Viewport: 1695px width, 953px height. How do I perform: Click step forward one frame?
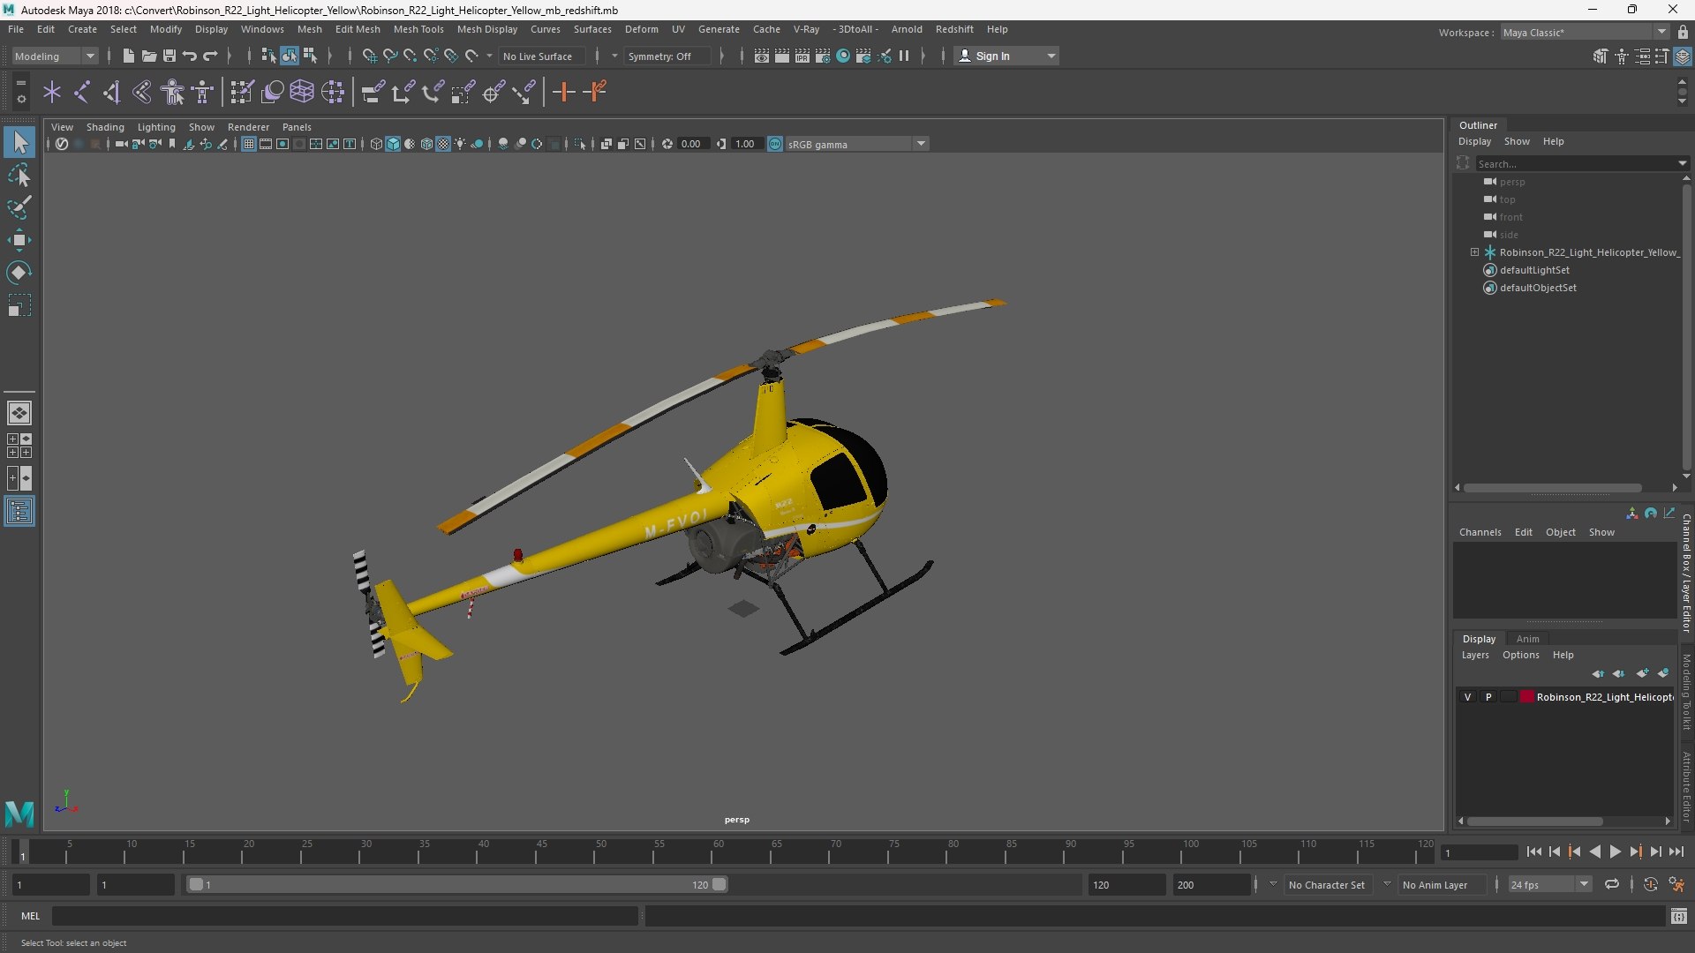1655,852
